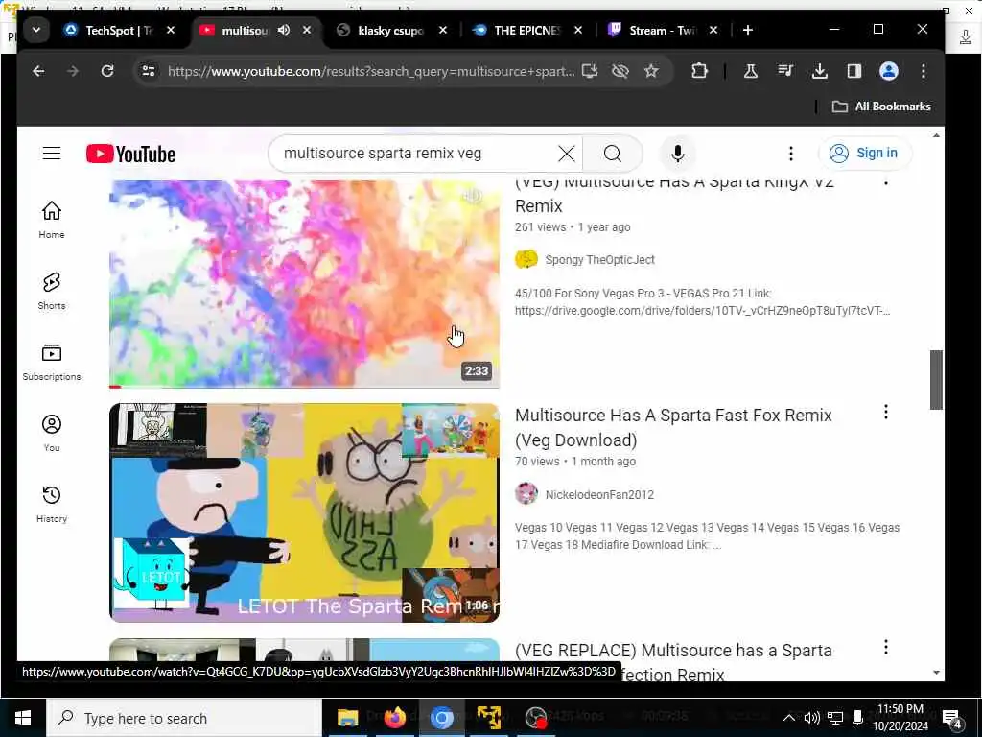Click the crossed-out eye icon in address bar
This screenshot has height=737, width=982.
click(x=620, y=71)
